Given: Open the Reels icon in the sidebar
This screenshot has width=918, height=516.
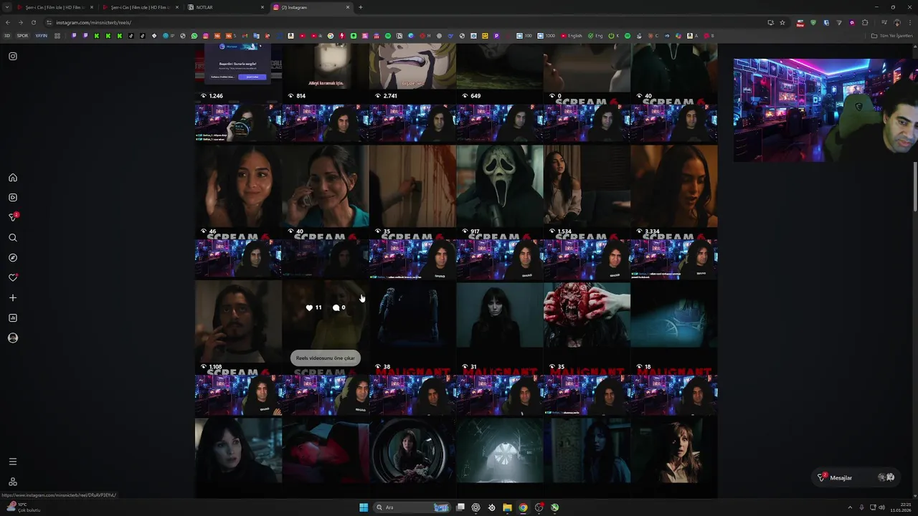Looking at the screenshot, I should coord(13,198).
